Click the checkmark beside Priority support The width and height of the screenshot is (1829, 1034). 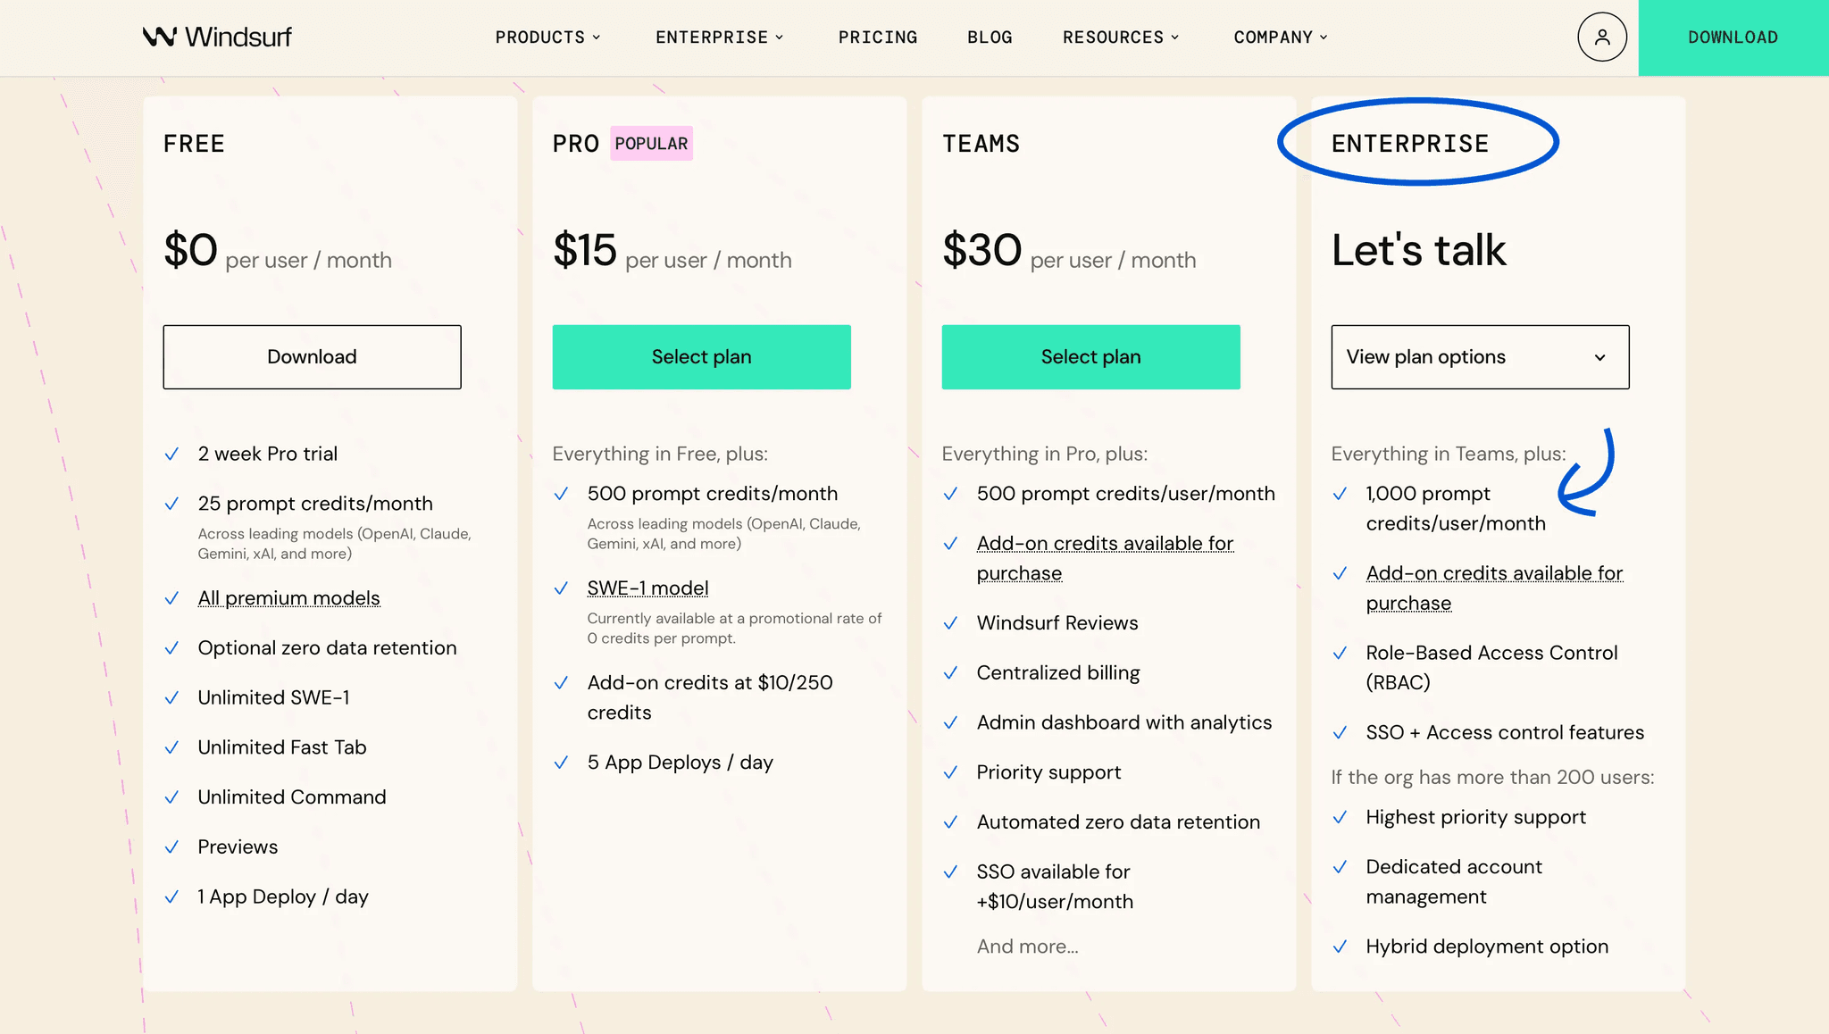(x=950, y=772)
